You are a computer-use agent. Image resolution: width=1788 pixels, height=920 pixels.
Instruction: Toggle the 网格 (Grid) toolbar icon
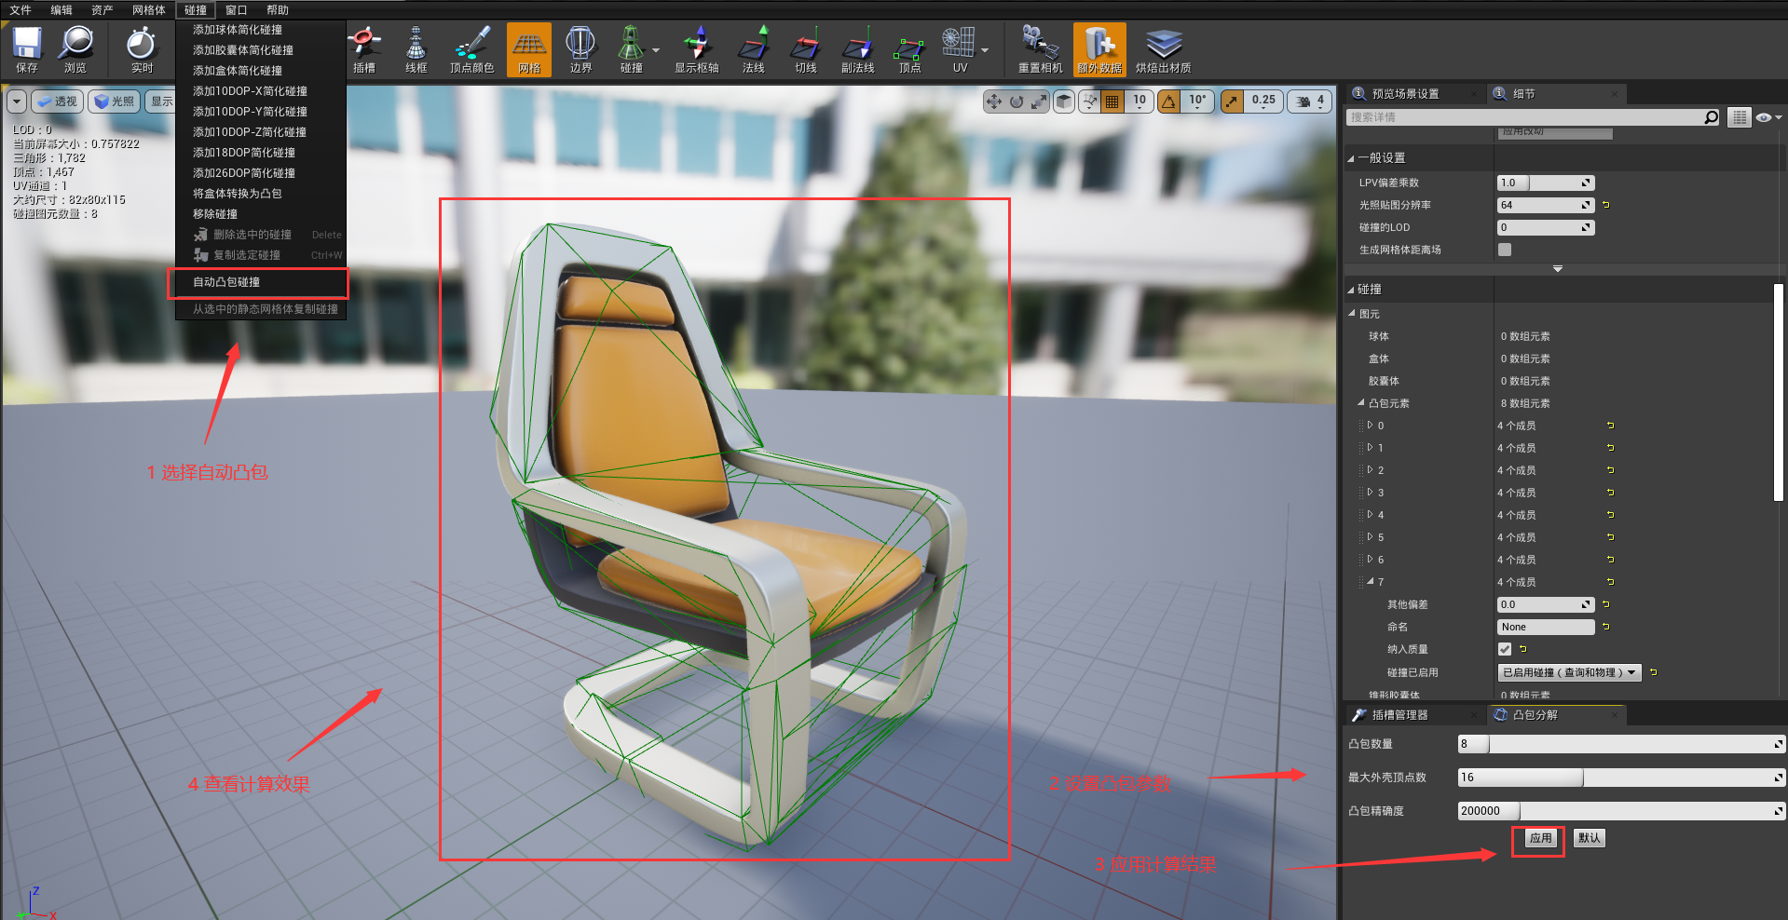pyautogui.click(x=529, y=48)
